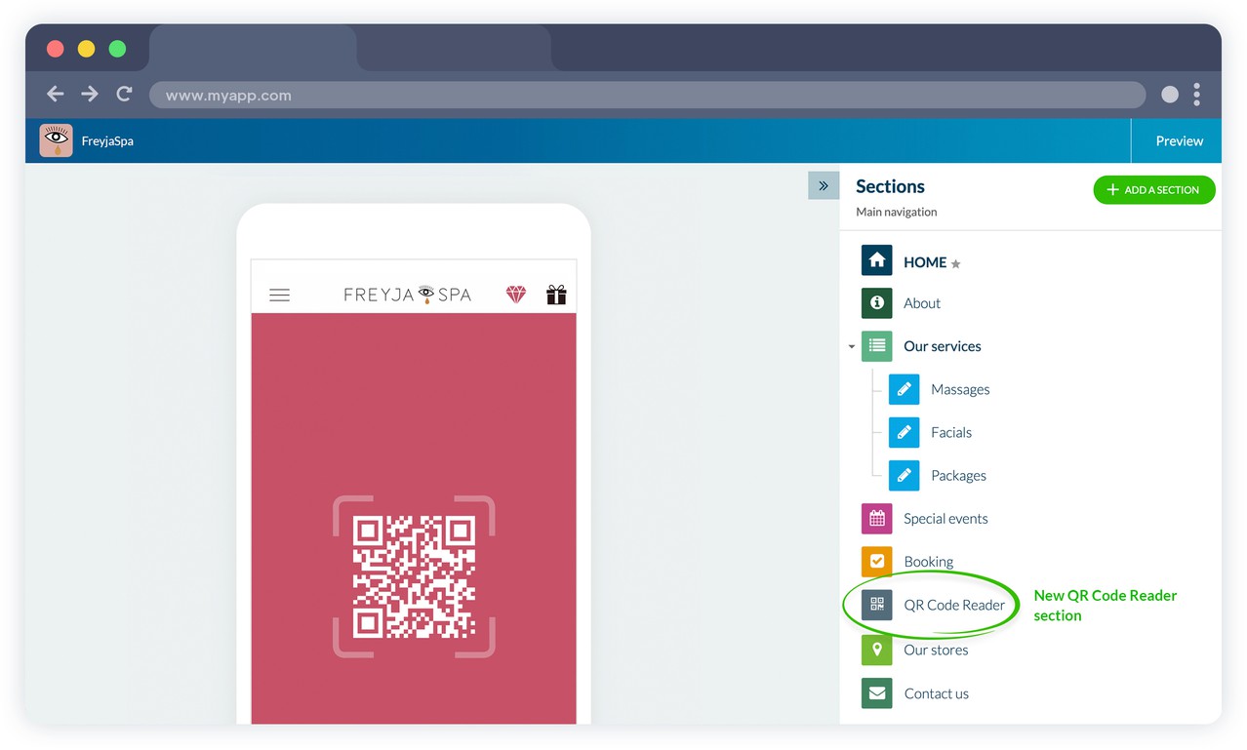Image resolution: width=1247 pixels, height=750 pixels.
Task: Click the FreyjaSpa app name text
Action: 107,141
